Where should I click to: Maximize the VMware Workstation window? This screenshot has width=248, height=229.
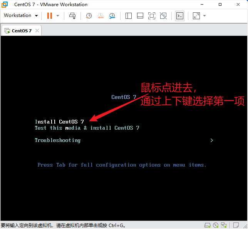(220, 4)
